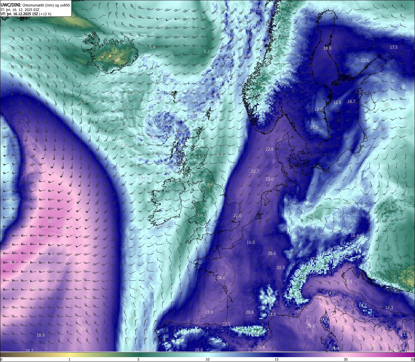Click the value "13.9" at the map's right edge
This screenshot has height=362, width=415.
click(404, 334)
